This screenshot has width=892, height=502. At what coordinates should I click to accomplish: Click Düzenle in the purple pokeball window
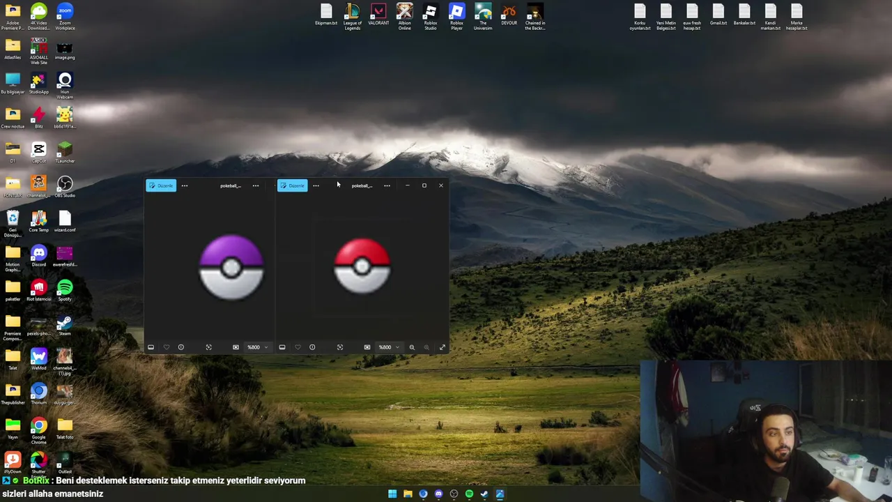[161, 185]
